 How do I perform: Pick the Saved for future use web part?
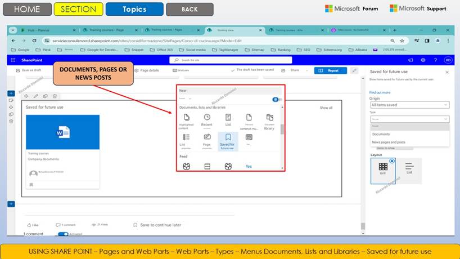[x=228, y=141]
